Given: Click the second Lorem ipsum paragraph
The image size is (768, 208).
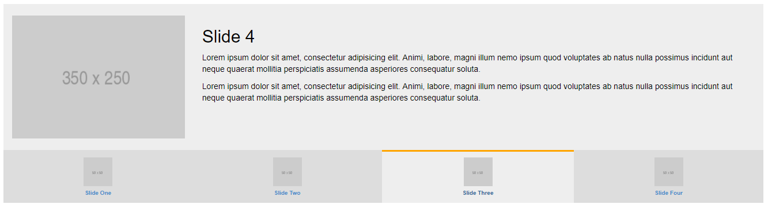Looking at the screenshot, I should tap(467, 92).
